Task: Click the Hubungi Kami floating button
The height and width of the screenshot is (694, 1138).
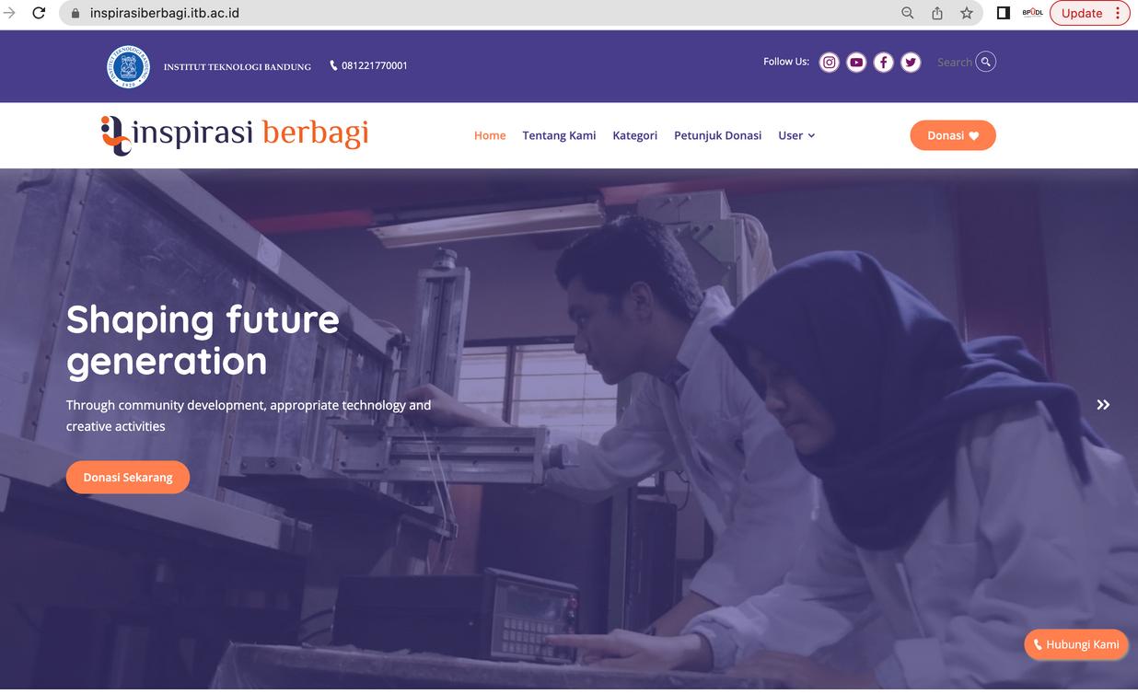Action: tap(1076, 644)
